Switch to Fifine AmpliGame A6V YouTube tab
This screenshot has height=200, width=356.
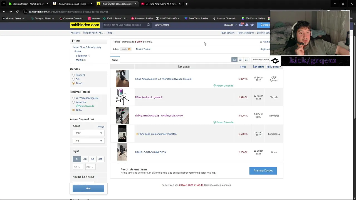point(161,4)
